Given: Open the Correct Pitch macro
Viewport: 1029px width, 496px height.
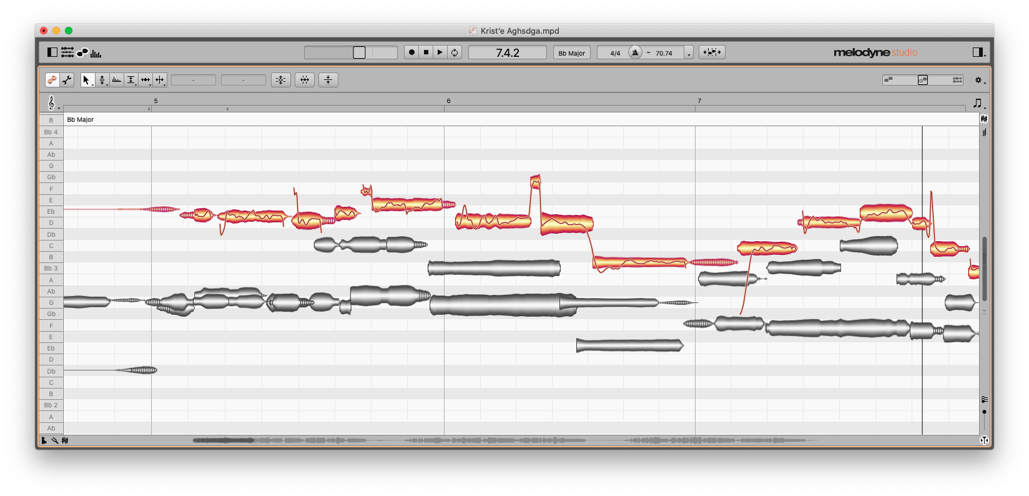Looking at the screenshot, I should [x=281, y=80].
